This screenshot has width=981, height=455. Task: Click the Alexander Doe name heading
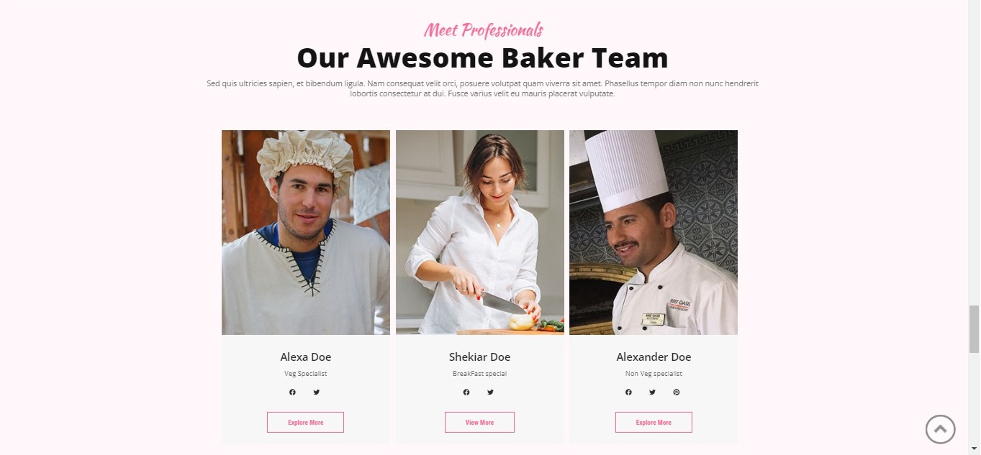(654, 357)
